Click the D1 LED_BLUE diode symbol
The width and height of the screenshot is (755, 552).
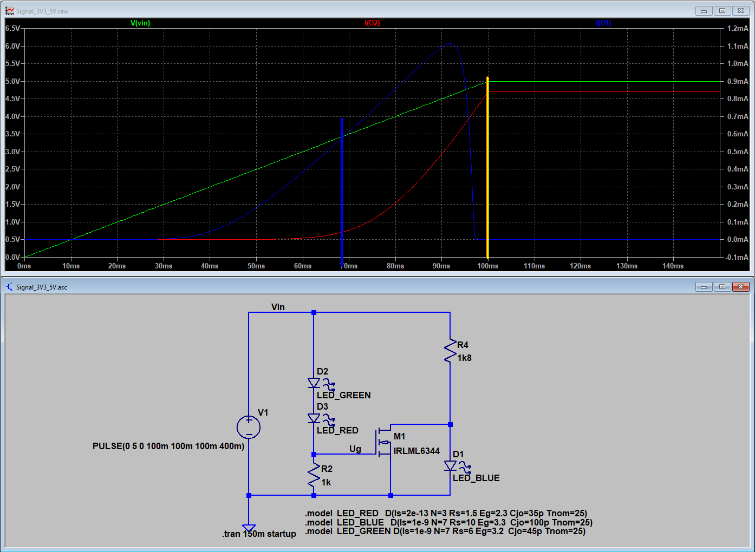click(x=450, y=466)
